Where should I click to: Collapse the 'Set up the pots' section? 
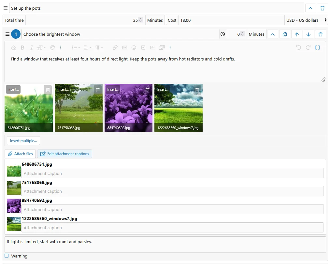310,8
